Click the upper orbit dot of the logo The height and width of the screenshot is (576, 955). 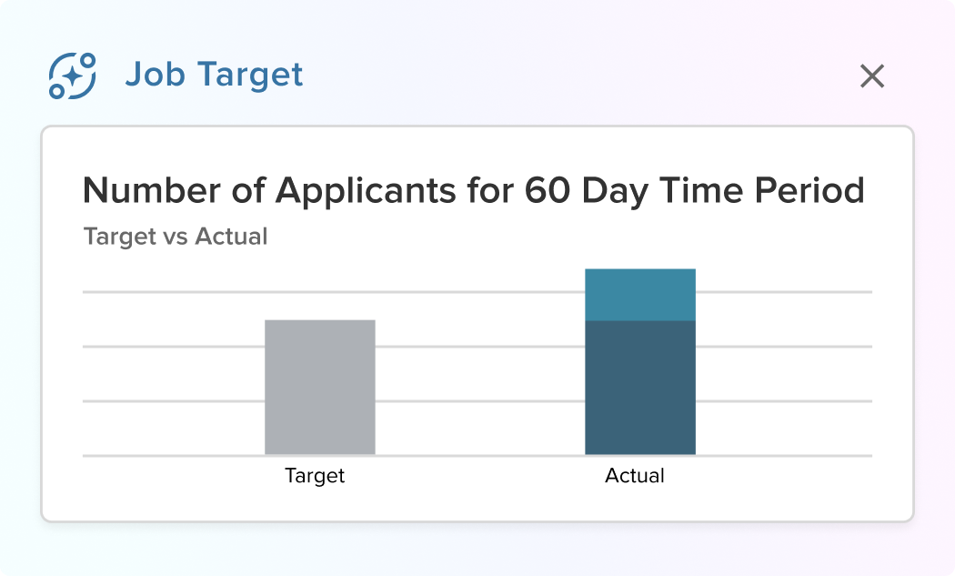[x=87, y=60]
